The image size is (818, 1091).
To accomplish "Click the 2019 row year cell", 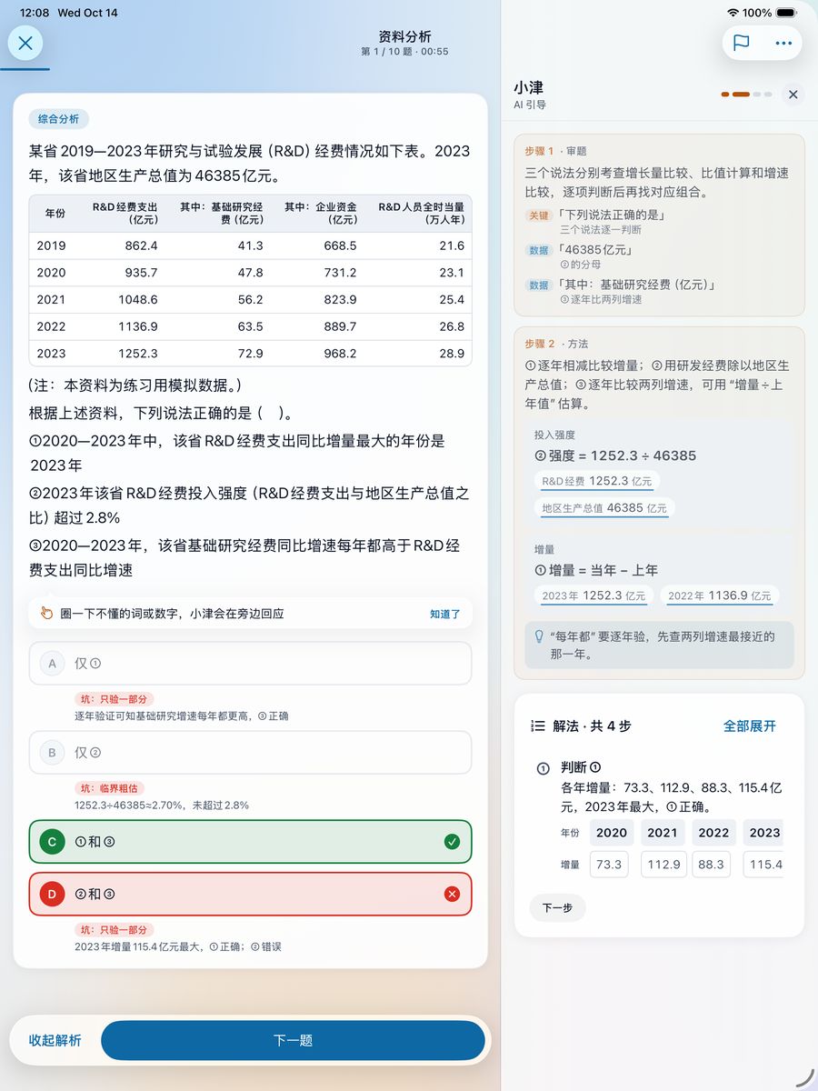I will coord(52,245).
